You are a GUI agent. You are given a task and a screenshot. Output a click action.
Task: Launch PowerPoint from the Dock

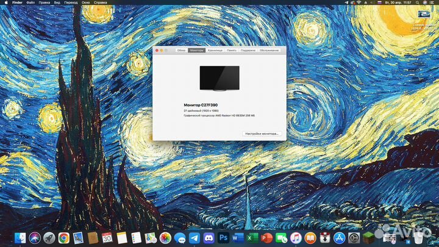click(x=267, y=238)
